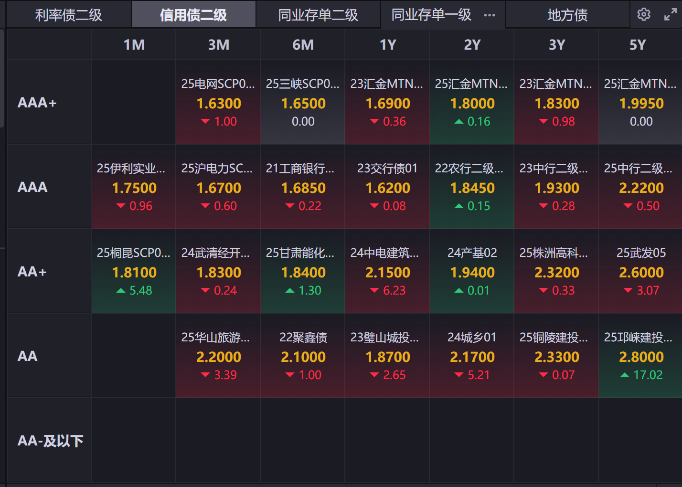The height and width of the screenshot is (487, 682).
Task: Select the 24城乡01 bond quote
Action: point(472,356)
